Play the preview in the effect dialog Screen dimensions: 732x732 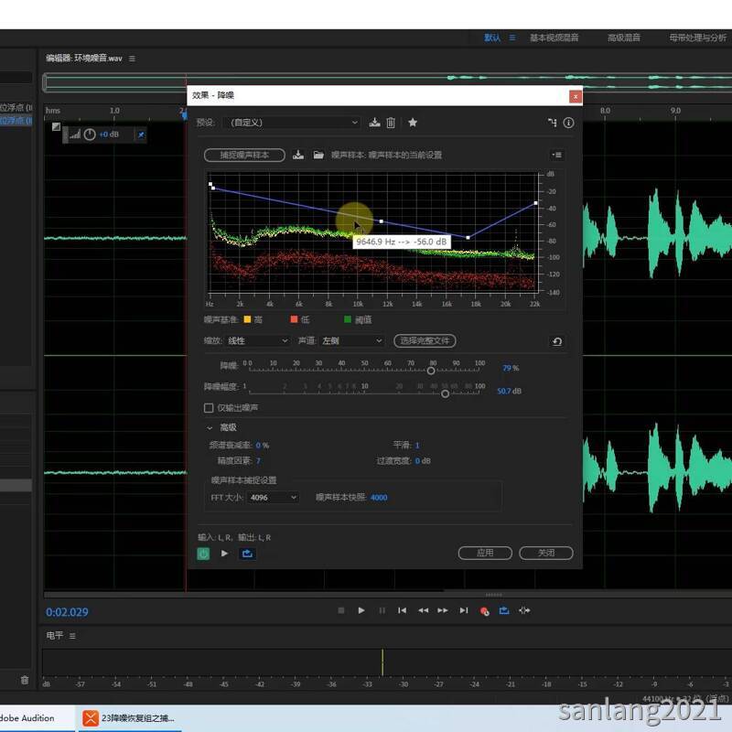[224, 554]
